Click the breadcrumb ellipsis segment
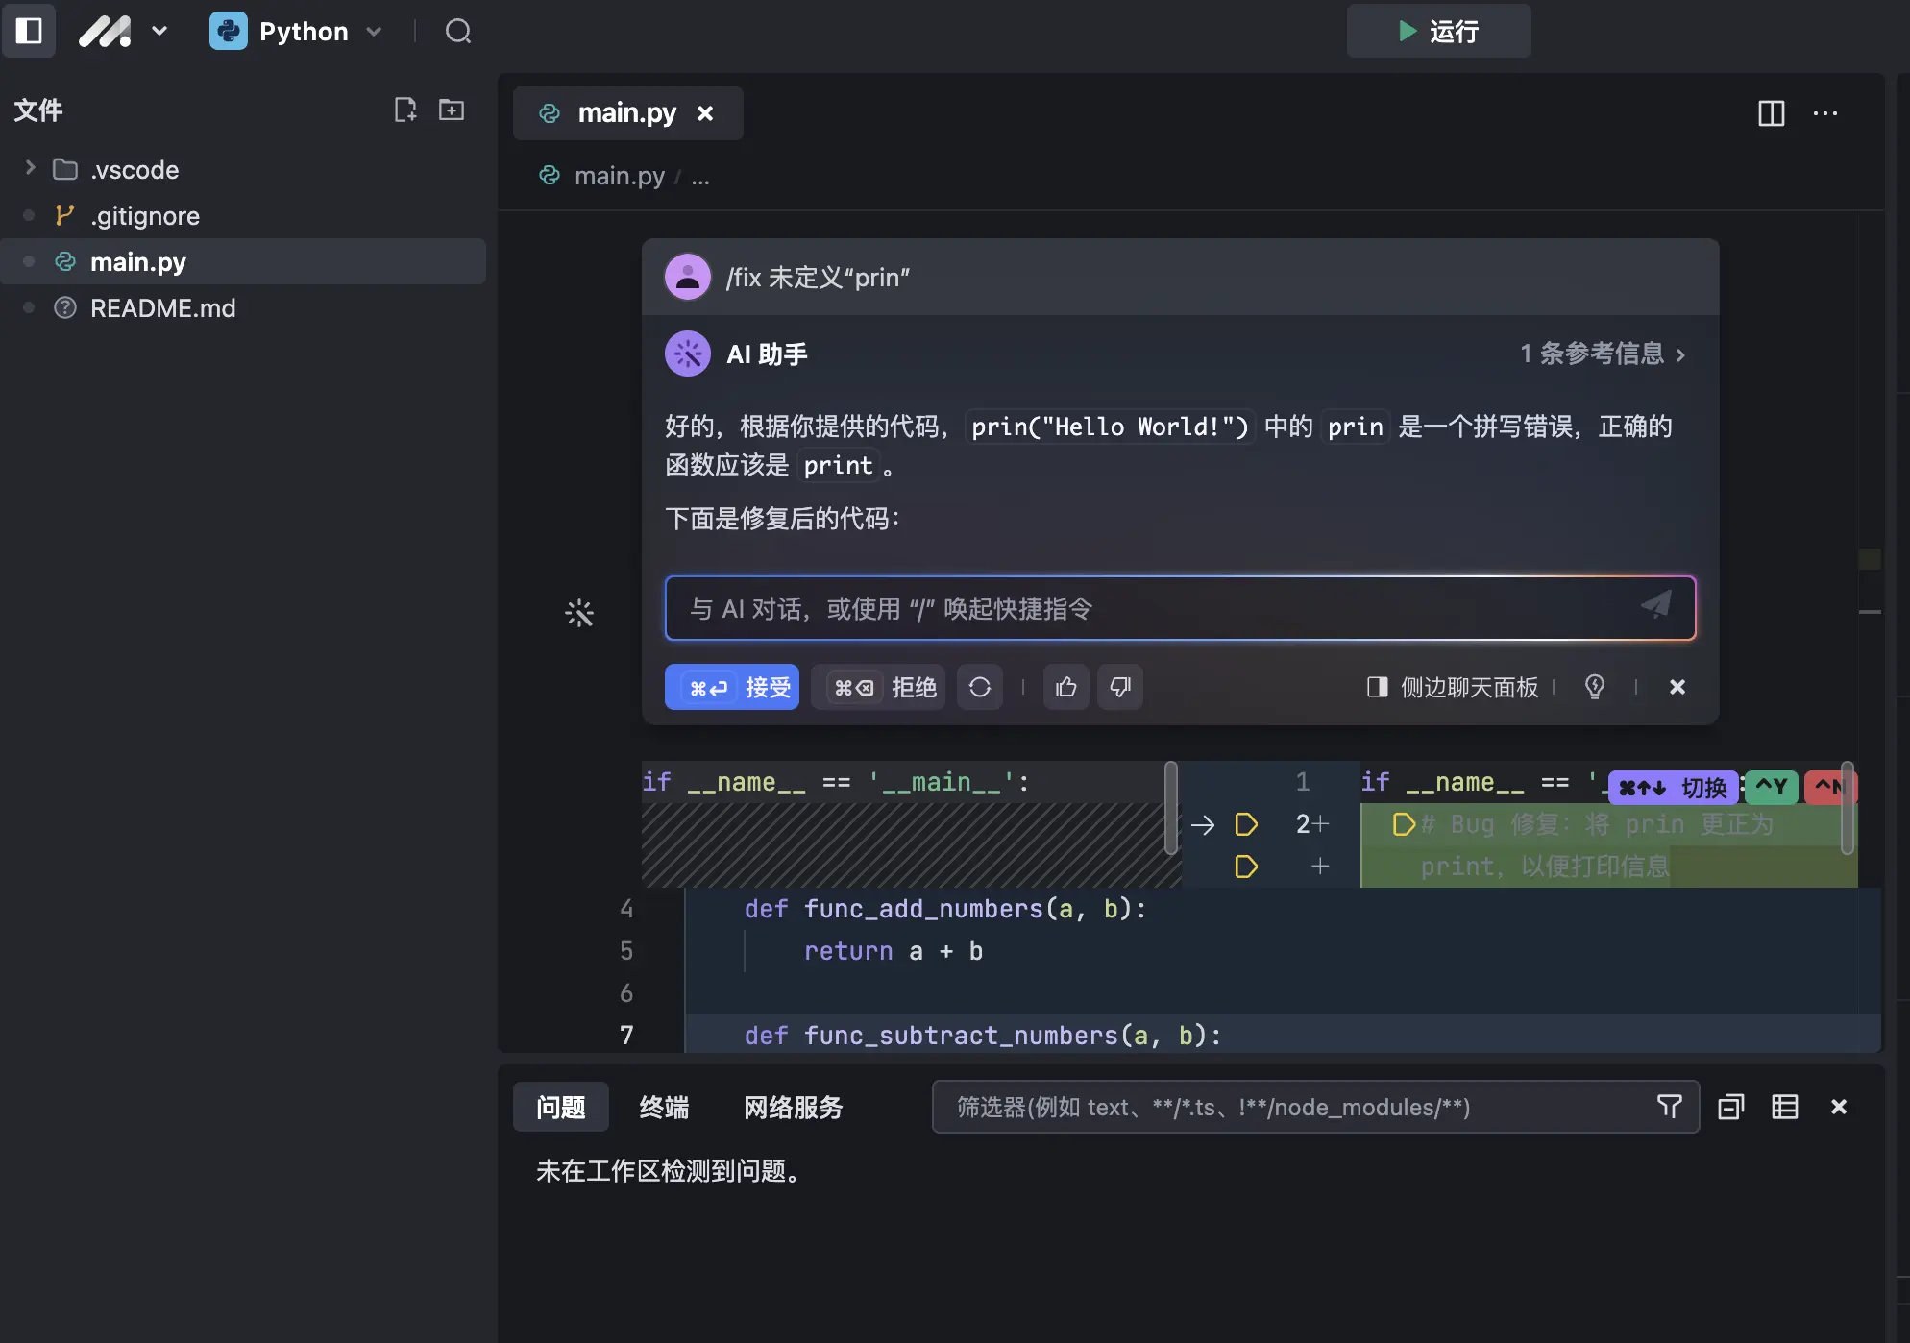 click(700, 177)
